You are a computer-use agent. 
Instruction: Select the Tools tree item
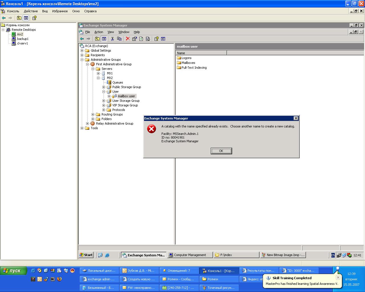click(94, 128)
